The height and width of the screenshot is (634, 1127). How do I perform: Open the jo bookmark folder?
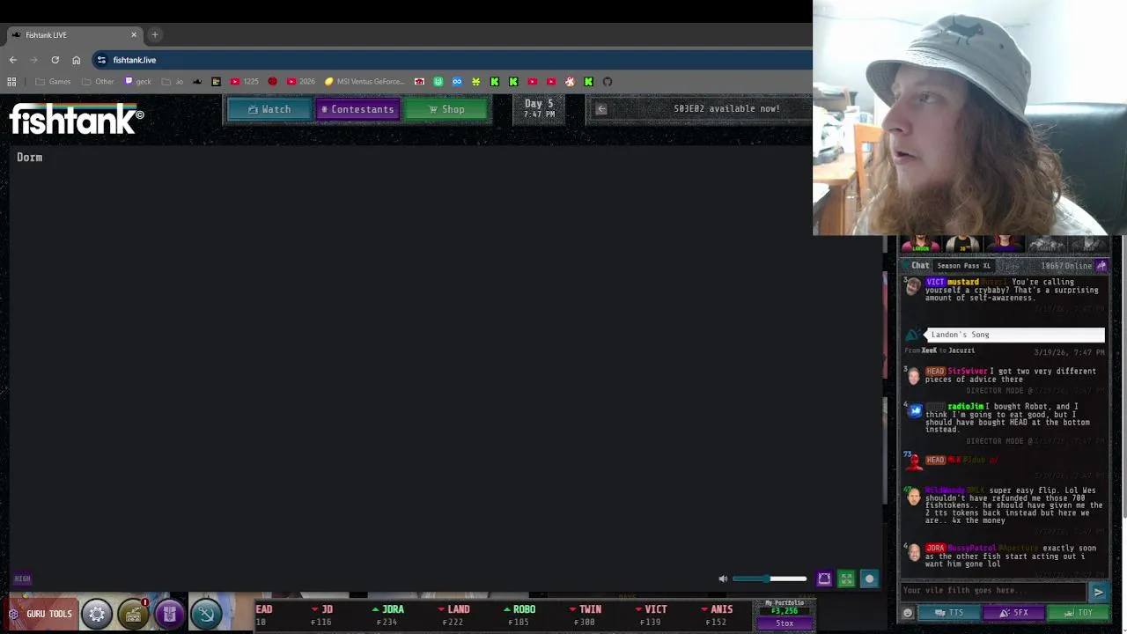point(173,82)
